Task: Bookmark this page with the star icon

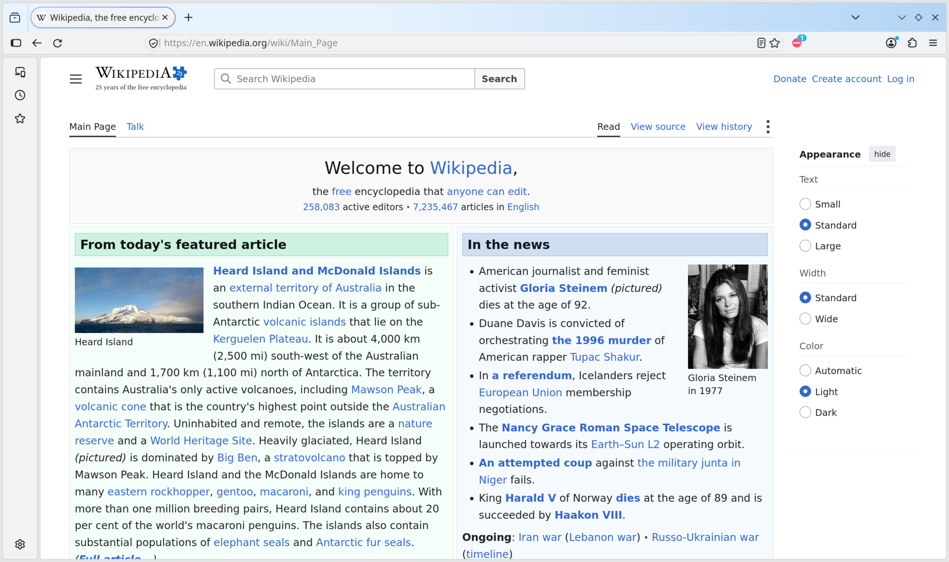Action: tap(775, 43)
